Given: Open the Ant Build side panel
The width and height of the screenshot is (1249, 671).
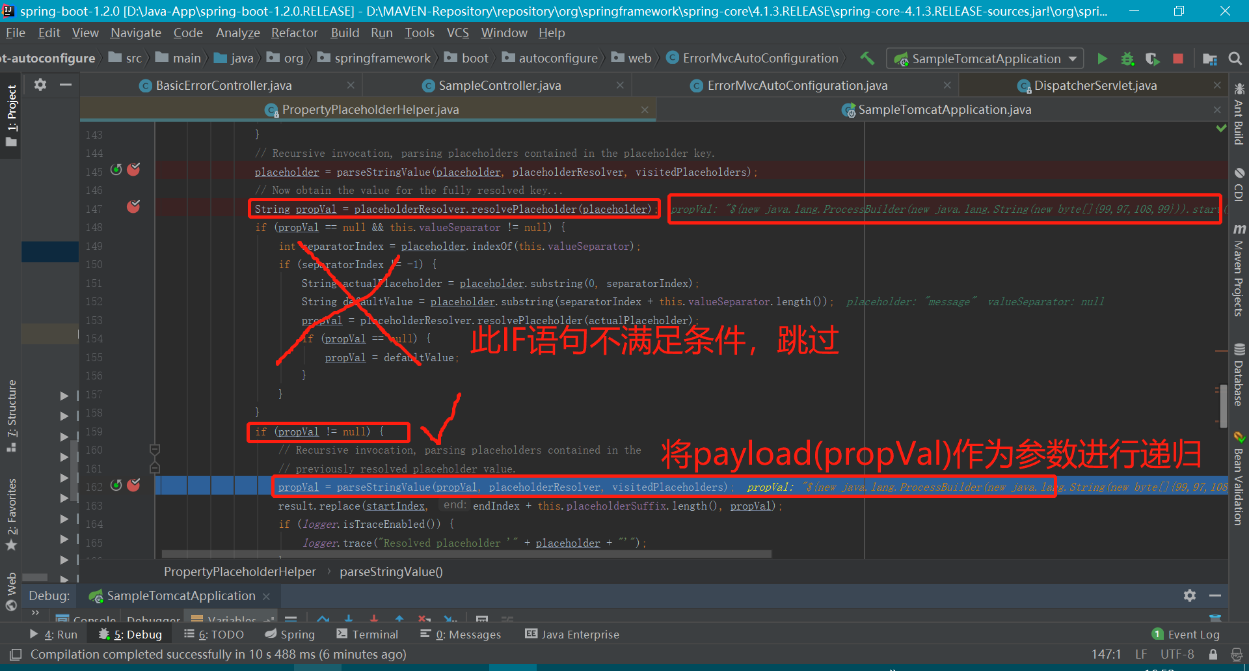Looking at the screenshot, I should pos(1239,114).
